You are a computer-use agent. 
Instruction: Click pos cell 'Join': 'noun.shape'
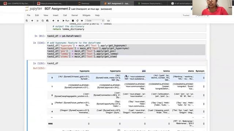tap(134, 95)
